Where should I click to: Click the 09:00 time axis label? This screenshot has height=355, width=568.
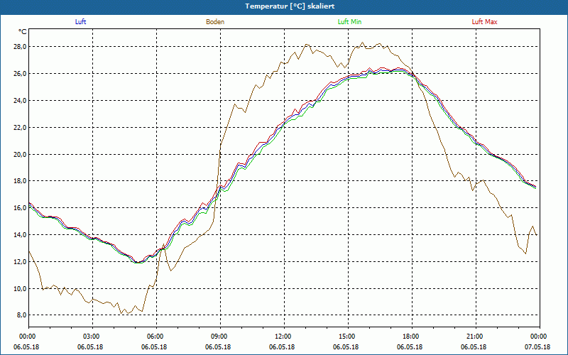tap(220, 337)
